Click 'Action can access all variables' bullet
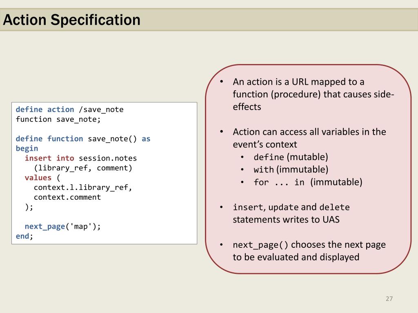This screenshot has width=418, height=313. (x=309, y=138)
